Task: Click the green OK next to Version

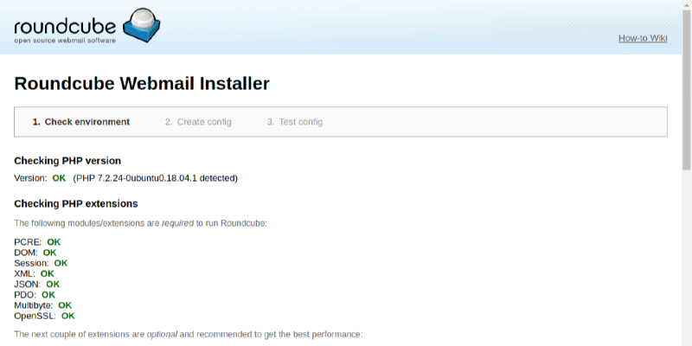Action: coord(59,178)
